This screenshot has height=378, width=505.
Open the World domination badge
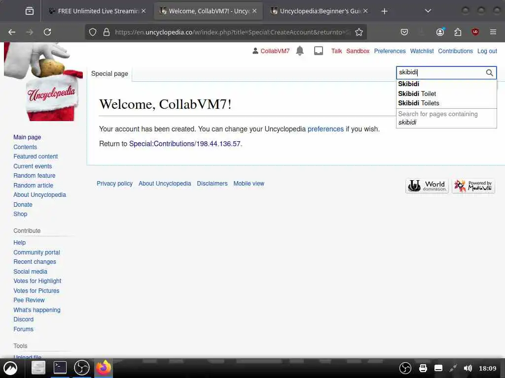427,186
